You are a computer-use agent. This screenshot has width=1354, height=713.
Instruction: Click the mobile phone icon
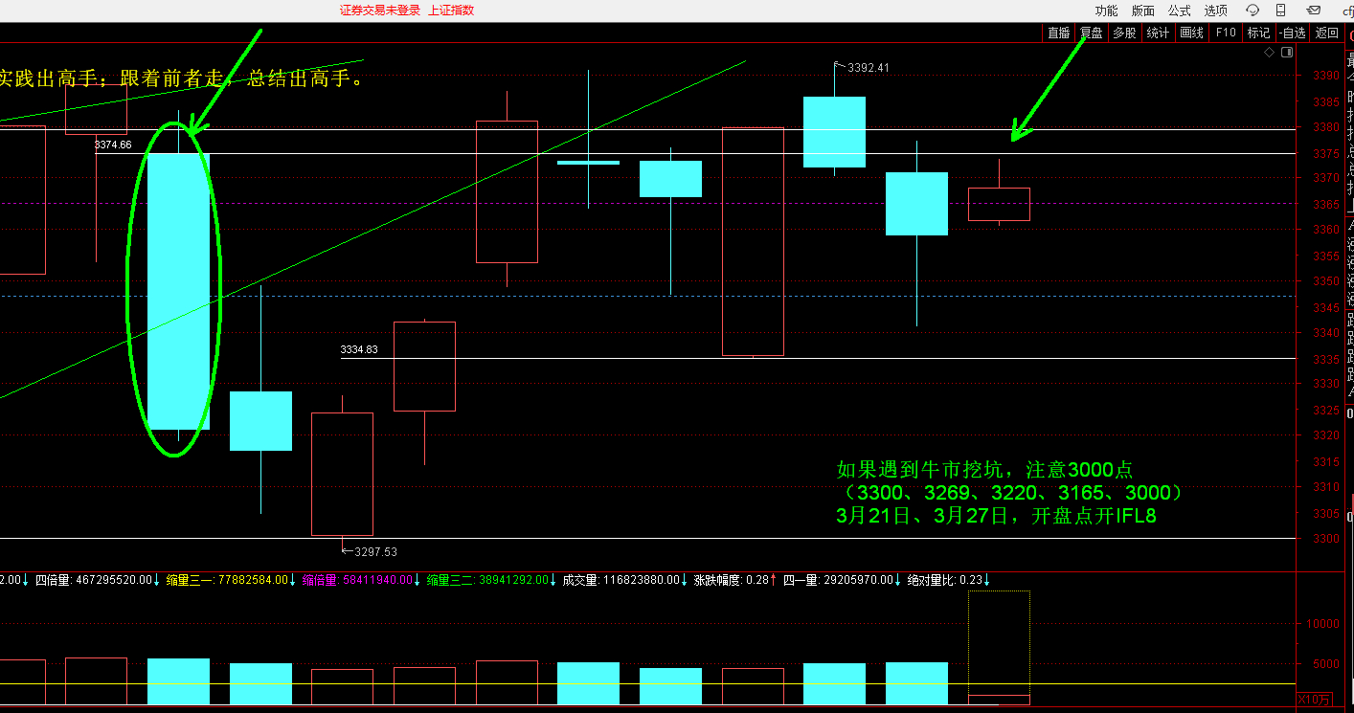pos(1280,11)
